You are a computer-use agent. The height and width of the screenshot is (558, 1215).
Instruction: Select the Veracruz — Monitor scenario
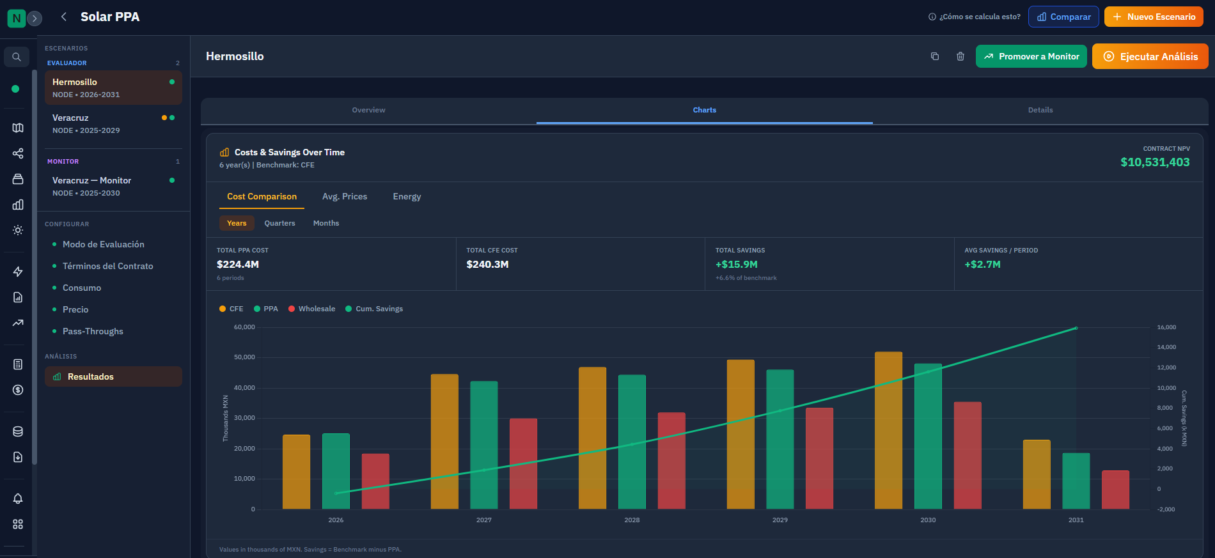click(113, 186)
